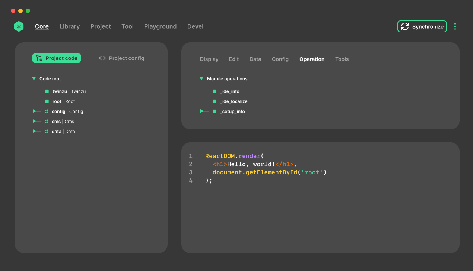Click line number 4 in editor

coord(191,180)
